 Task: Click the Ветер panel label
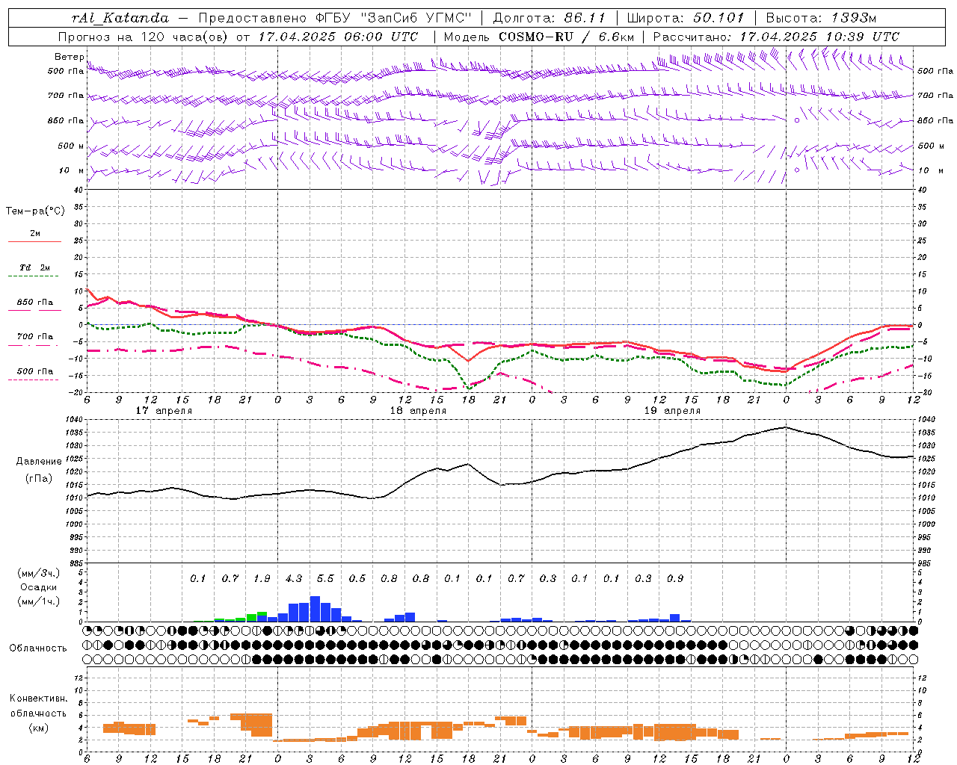coord(69,57)
